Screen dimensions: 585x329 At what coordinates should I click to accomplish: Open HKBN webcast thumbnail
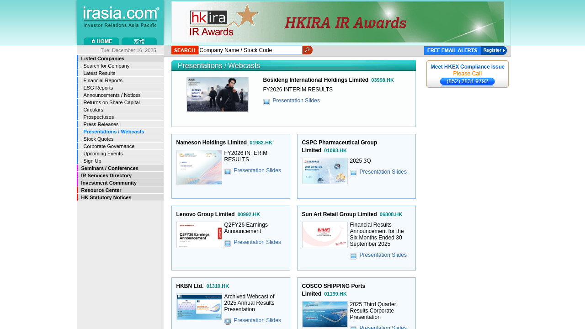click(x=199, y=307)
